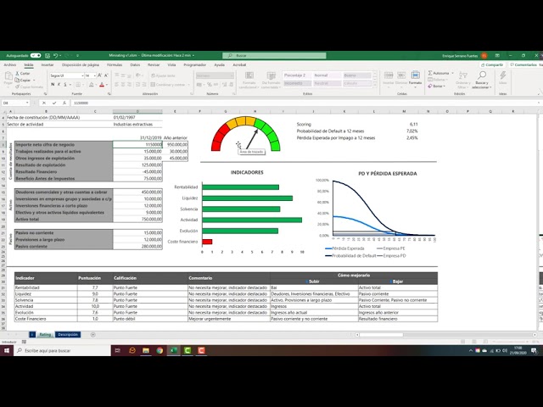Viewport: 543px width, 407px height.
Task: Toggle the Autoguardado switch
Action: pos(36,55)
